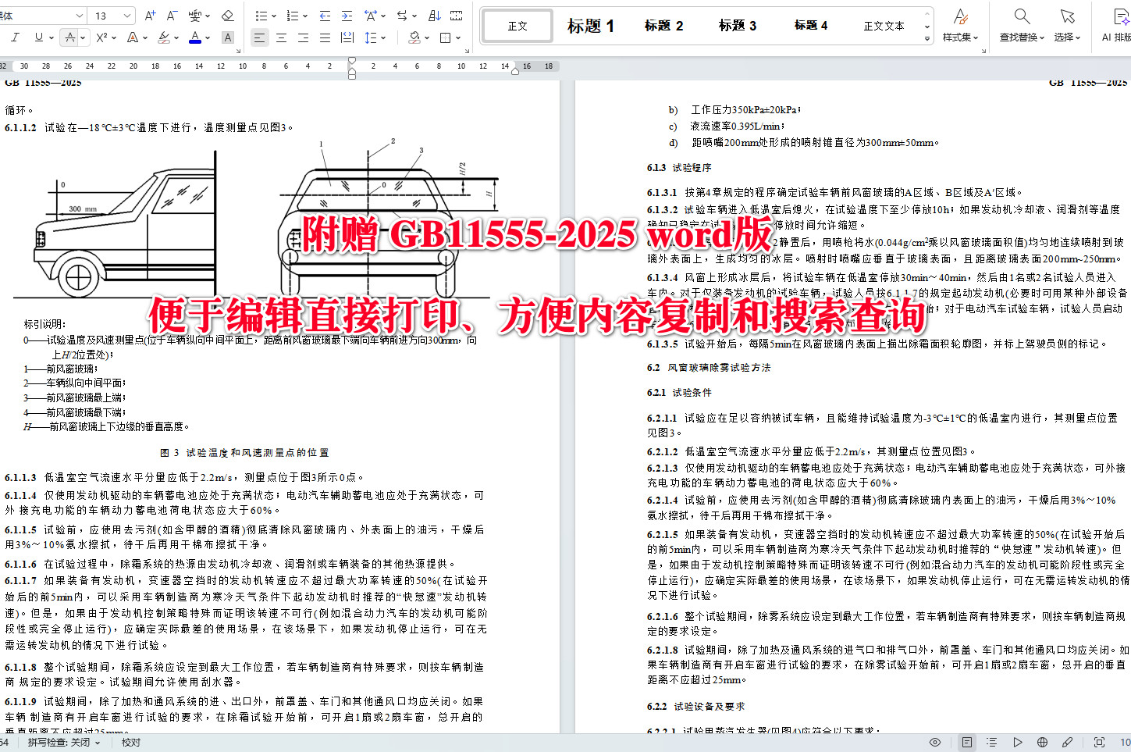1131x752 pixels.
Task: Clear formatting with the eraser icon
Action: click(227, 14)
